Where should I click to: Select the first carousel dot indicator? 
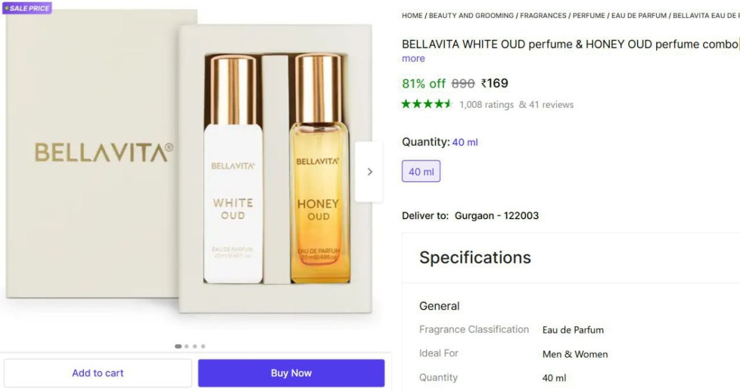point(178,346)
